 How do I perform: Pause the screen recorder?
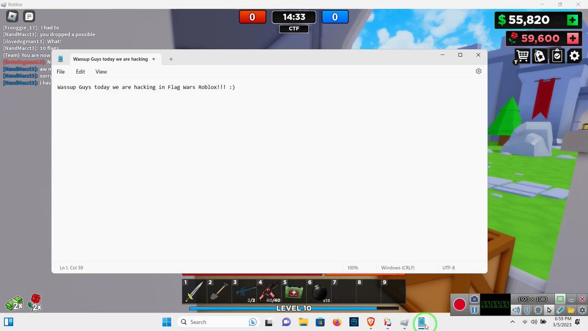click(474, 310)
